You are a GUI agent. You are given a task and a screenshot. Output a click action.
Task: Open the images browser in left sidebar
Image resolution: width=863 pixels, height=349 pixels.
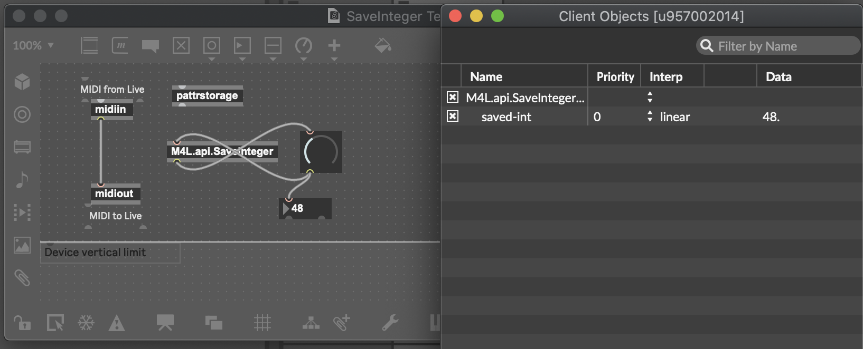22,245
